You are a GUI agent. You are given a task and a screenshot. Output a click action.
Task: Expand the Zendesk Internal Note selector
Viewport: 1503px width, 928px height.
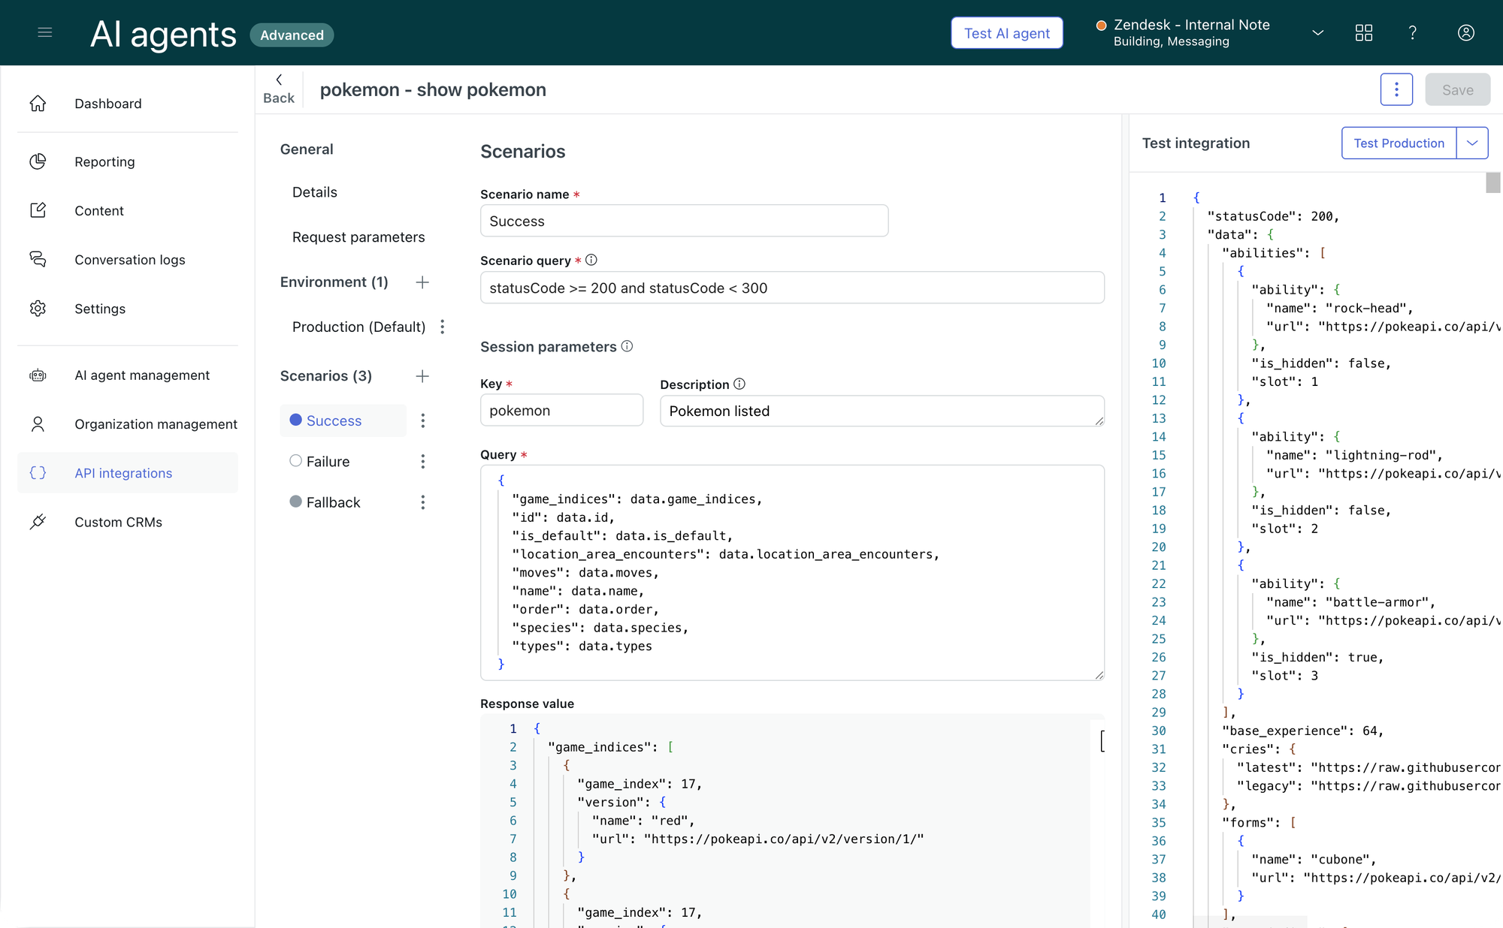coord(1317,33)
